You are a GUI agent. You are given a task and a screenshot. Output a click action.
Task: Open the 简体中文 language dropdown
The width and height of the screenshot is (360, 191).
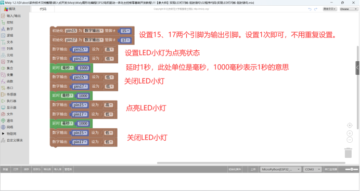[329, 9]
